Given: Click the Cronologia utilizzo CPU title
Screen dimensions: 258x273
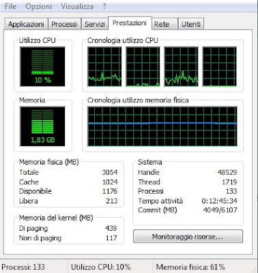Looking at the screenshot, I should (123, 40).
